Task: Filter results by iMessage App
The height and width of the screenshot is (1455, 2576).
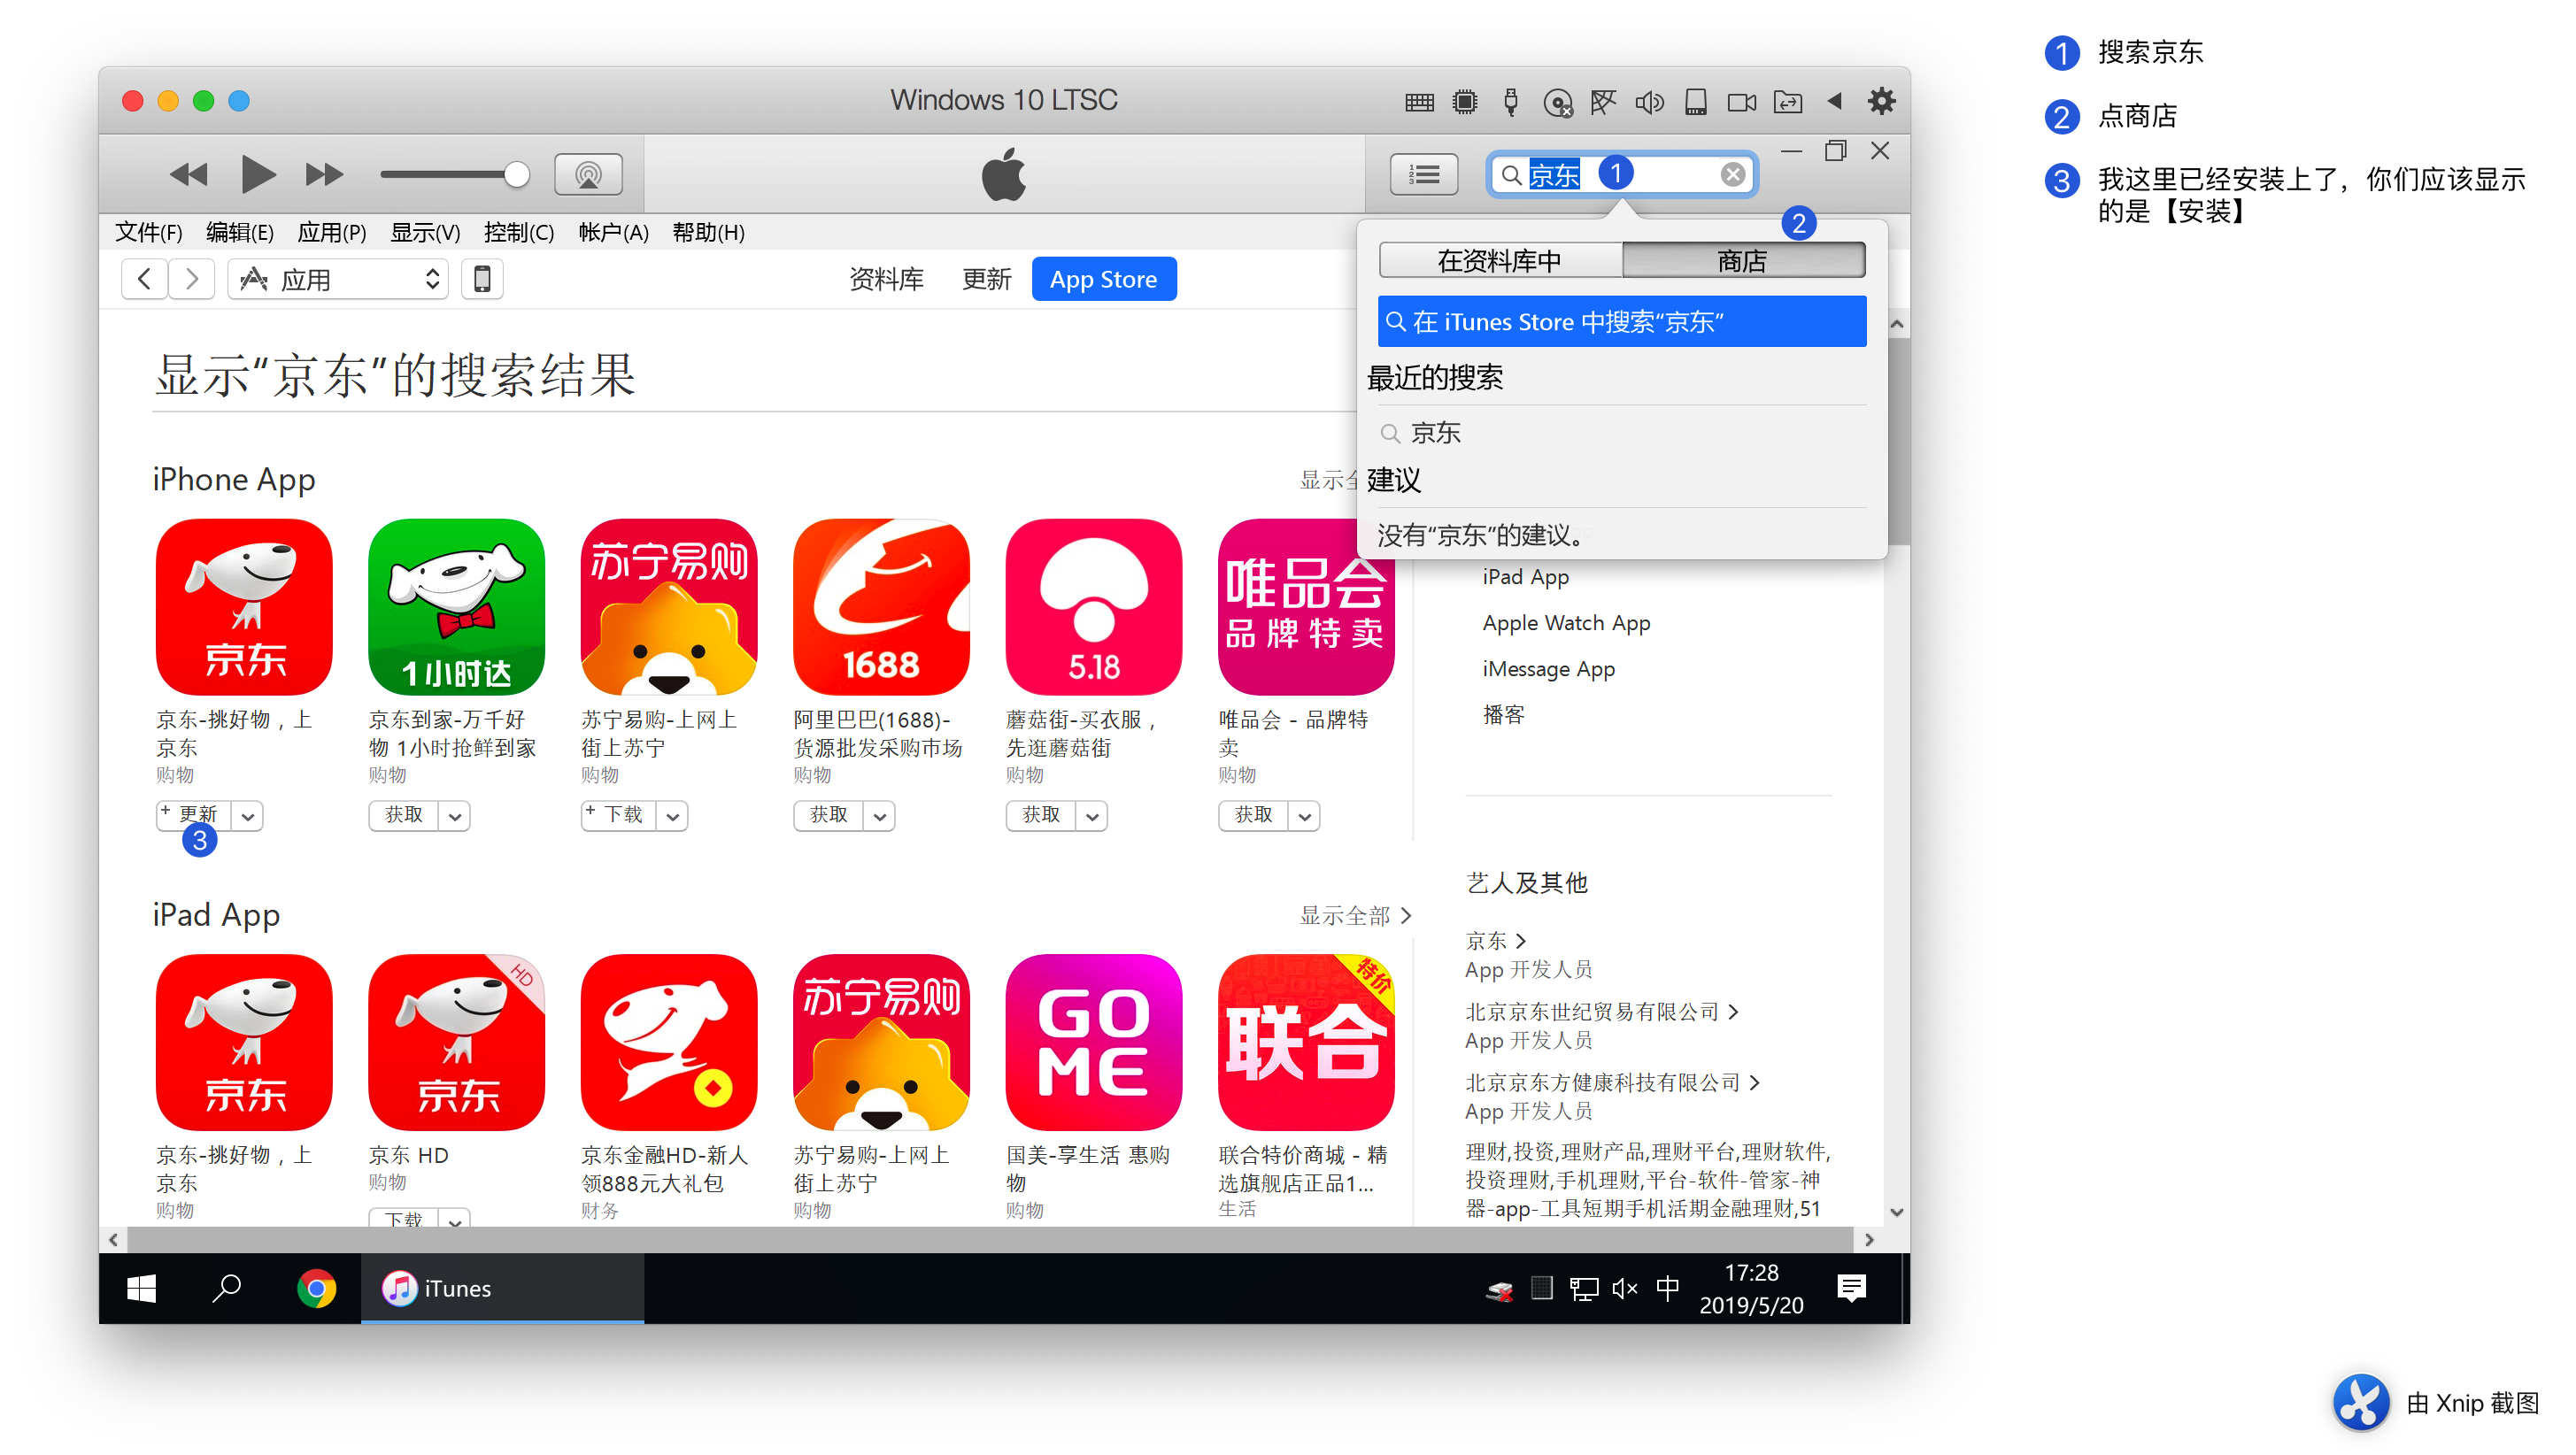Action: pos(1548,669)
